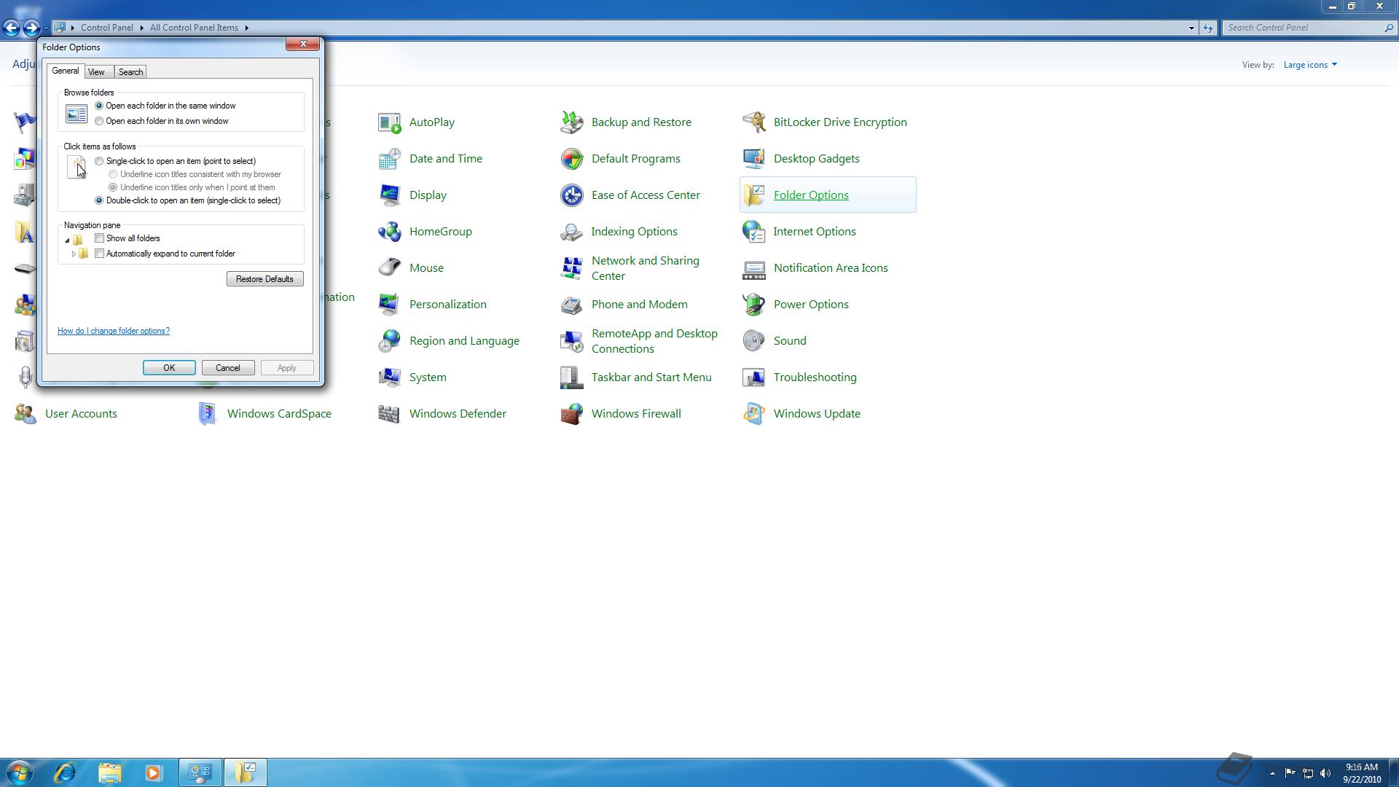Click the volume icon in system tray
Screen dimensions: 1399x787
point(1325,773)
